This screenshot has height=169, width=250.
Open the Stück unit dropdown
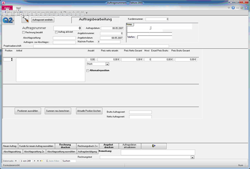point(107,64)
